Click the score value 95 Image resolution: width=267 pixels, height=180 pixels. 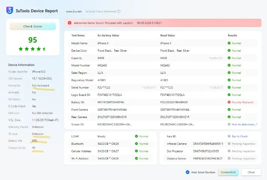(x=33, y=40)
